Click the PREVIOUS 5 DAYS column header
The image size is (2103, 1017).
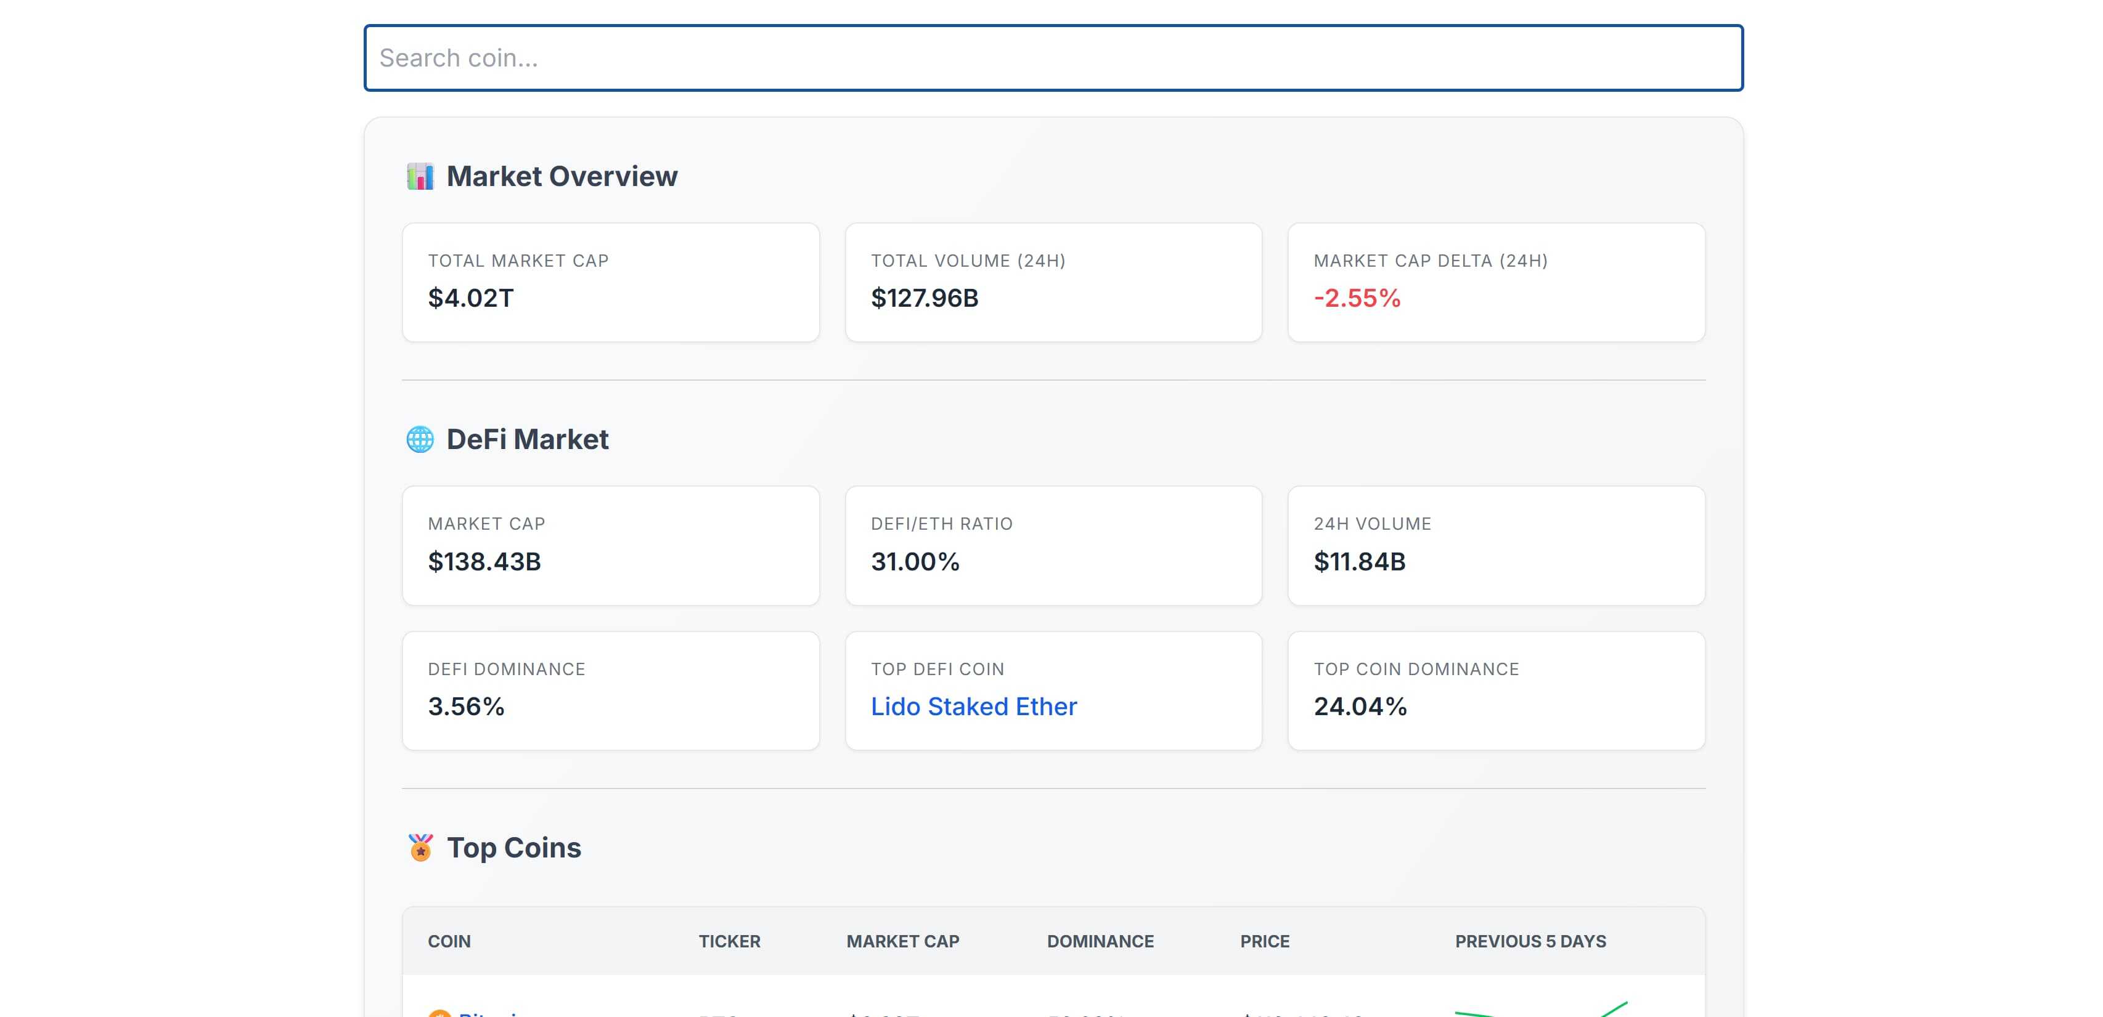point(1530,941)
